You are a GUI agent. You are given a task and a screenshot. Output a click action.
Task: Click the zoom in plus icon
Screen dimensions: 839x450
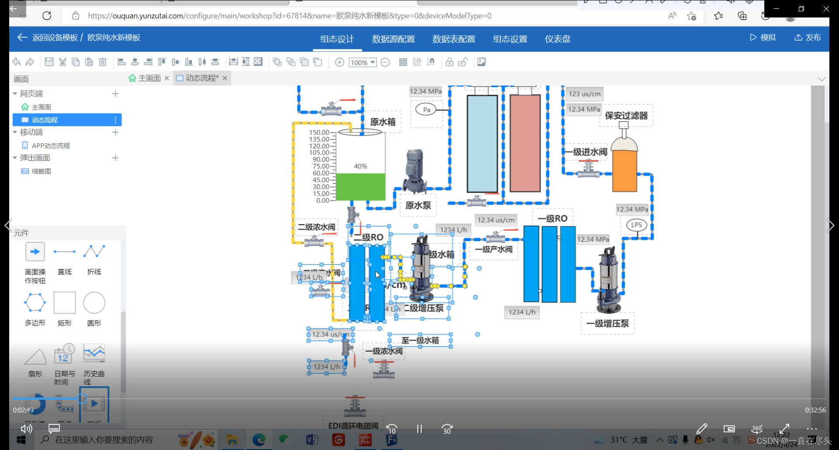click(x=340, y=62)
